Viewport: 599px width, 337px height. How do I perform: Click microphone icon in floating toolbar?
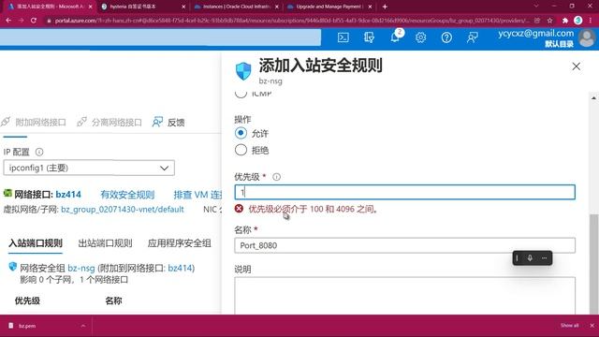click(x=530, y=258)
